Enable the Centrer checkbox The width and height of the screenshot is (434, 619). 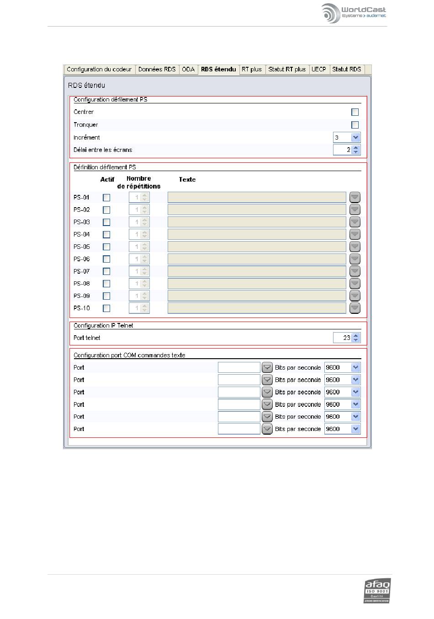(x=355, y=112)
